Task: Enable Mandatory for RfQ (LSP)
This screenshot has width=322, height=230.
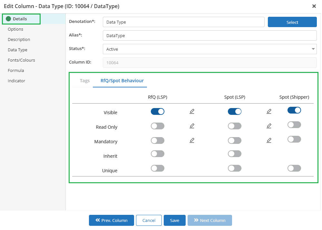Action: coord(158,141)
